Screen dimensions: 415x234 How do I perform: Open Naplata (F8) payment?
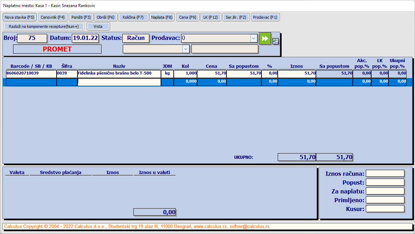[x=162, y=17]
